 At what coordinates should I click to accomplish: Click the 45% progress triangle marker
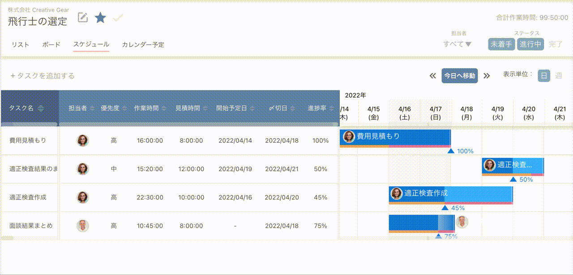tap(445, 208)
